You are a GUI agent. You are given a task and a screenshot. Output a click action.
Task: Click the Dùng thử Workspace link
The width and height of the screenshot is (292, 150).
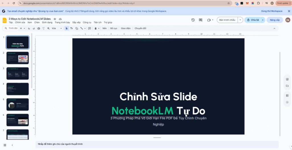pos(271,11)
